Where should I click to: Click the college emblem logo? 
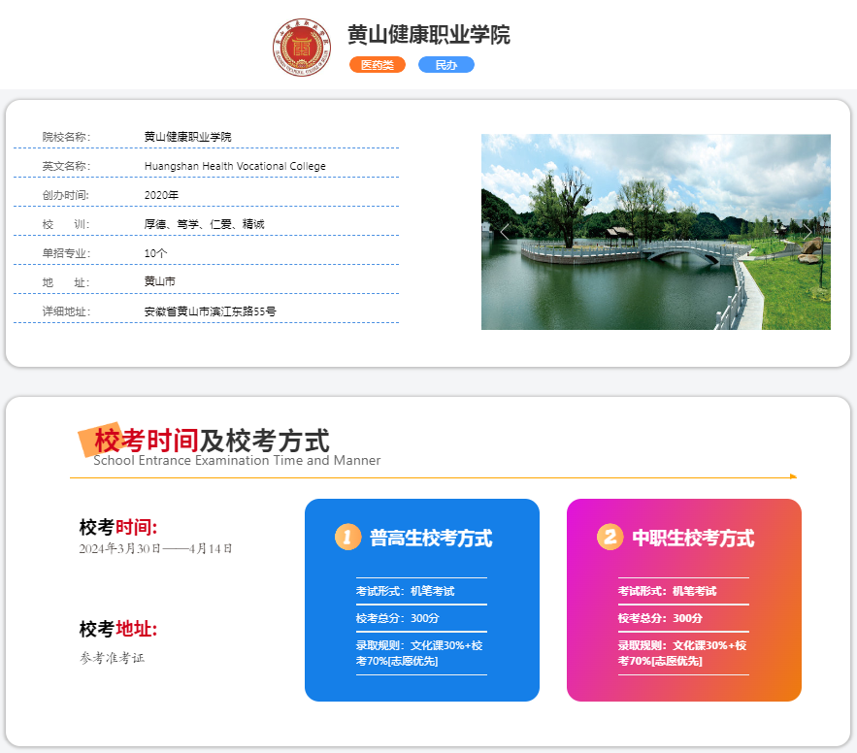tap(302, 47)
